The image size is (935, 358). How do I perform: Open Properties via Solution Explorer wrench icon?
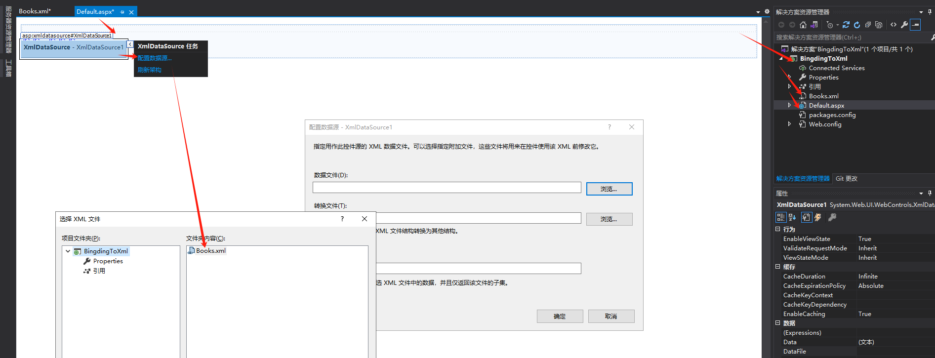904,25
